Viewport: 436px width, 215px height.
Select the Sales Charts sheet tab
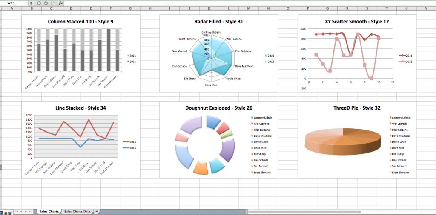tap(48, 211)
